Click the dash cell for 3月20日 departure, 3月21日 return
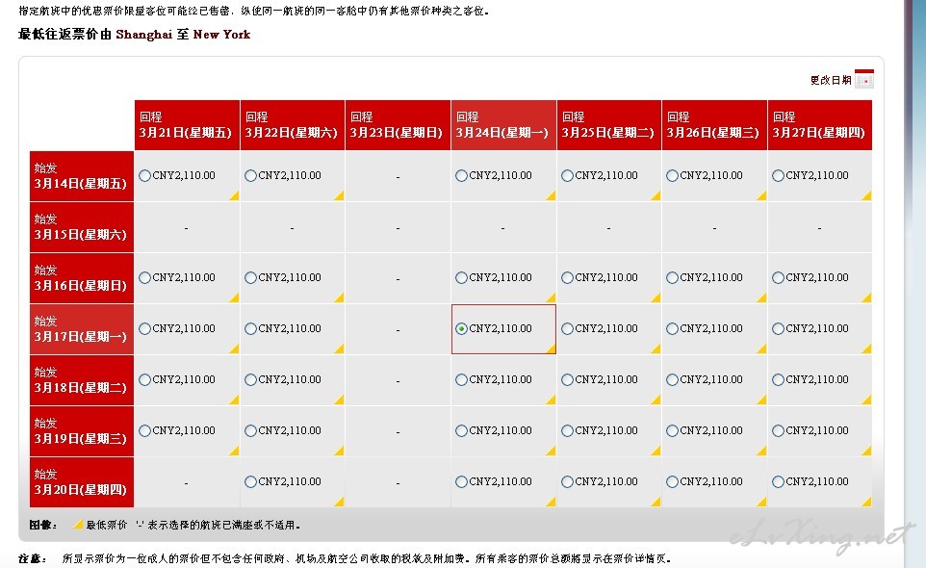This screenshot has height=568, width=926. click(x=187, y=482)
